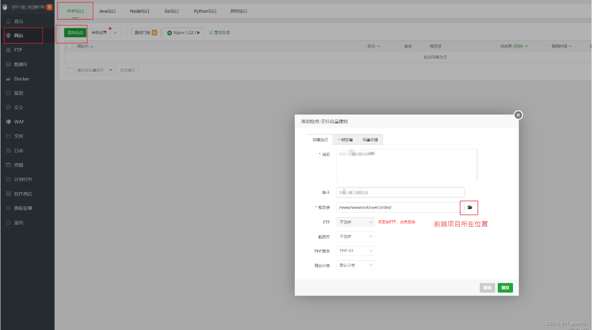Image resolution: width=592 pixels, height=330 pixels.
Task: Open the 网站分类 默认分类 dropdown
Action: 355,265
